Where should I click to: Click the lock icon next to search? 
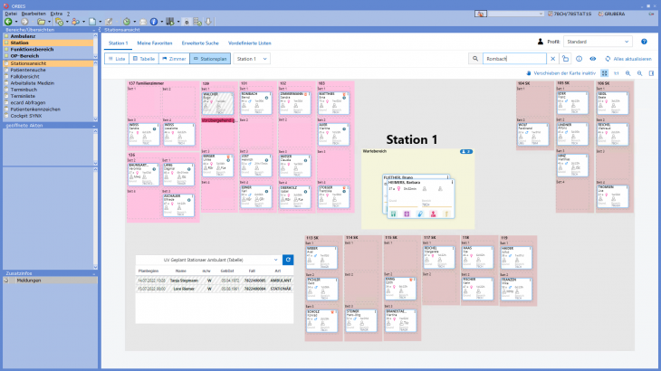coord(565,59)
